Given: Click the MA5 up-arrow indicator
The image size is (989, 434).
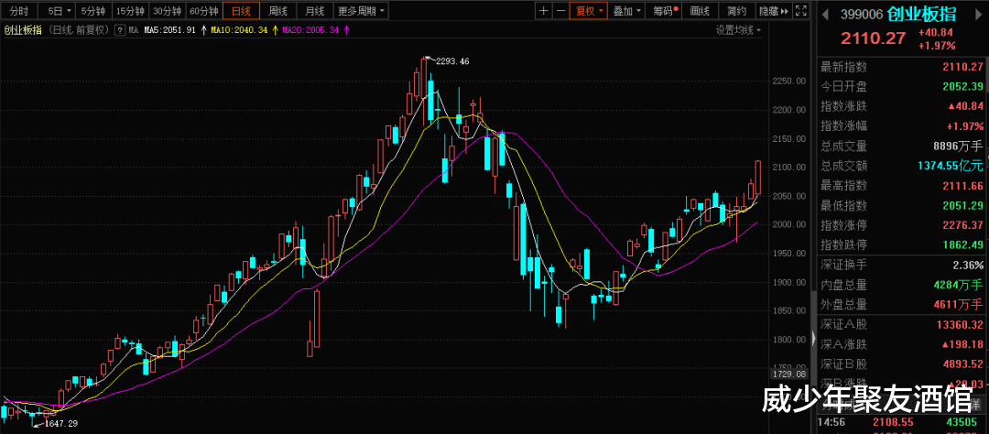Looking at the screenshot, I should (x=203, y=29).
